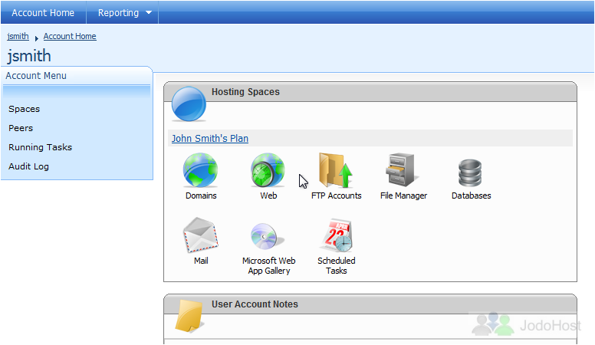Open the Databases cylinder icon
Image resolution: width=595 pixels, height=345 pixels.
click(471, 172)
